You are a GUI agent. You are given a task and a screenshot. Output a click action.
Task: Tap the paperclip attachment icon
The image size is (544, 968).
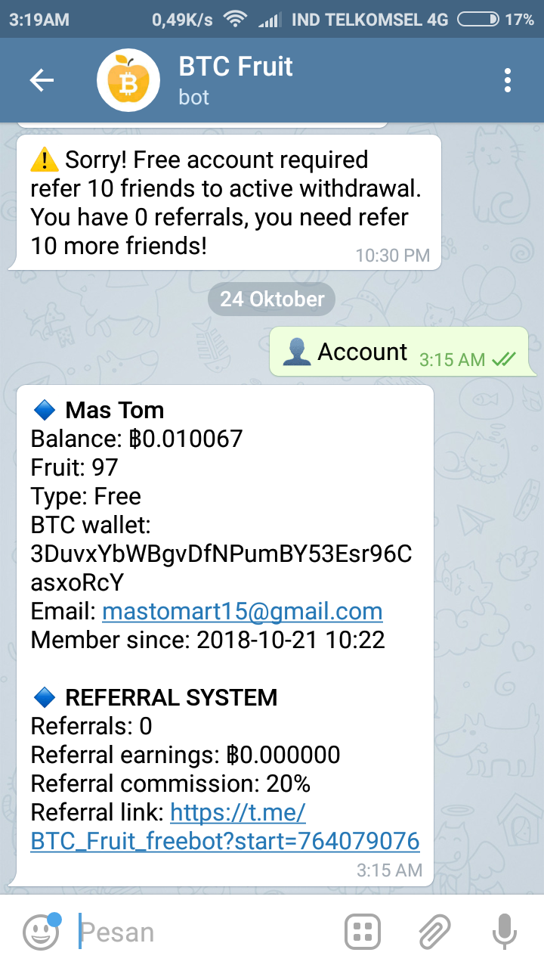coord(434,932)
